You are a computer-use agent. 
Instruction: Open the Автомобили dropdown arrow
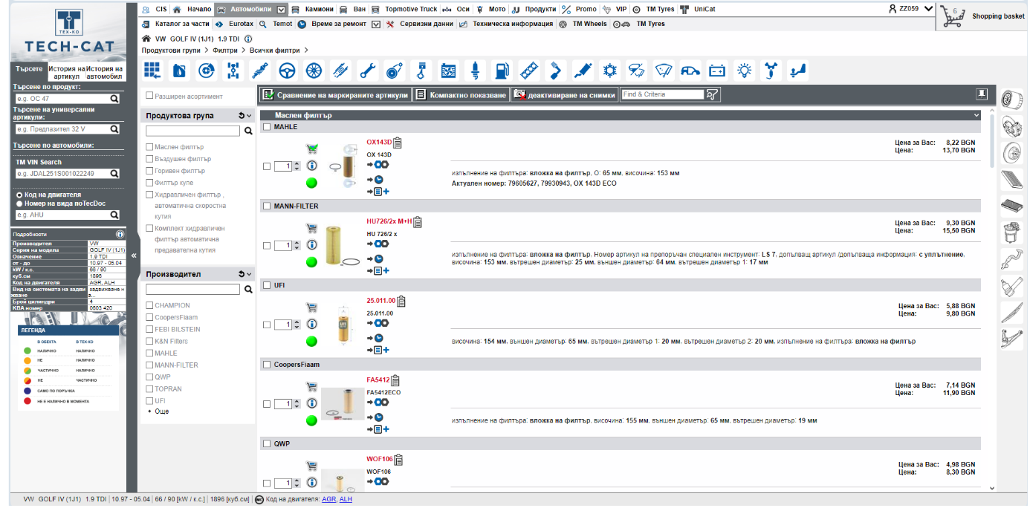pyautogui.click(x=281, y=10)
